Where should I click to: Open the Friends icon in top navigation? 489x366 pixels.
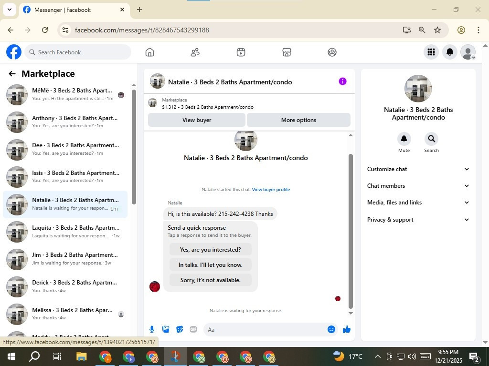coord(195,52)
